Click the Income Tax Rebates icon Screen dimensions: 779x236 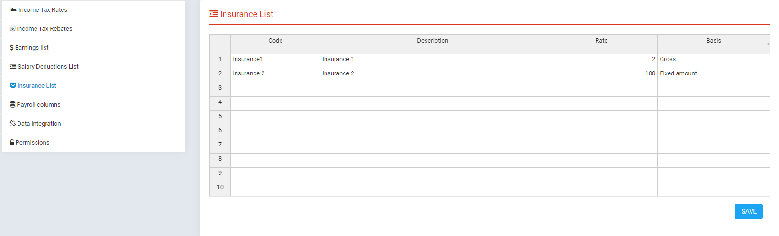click(13, 29)
